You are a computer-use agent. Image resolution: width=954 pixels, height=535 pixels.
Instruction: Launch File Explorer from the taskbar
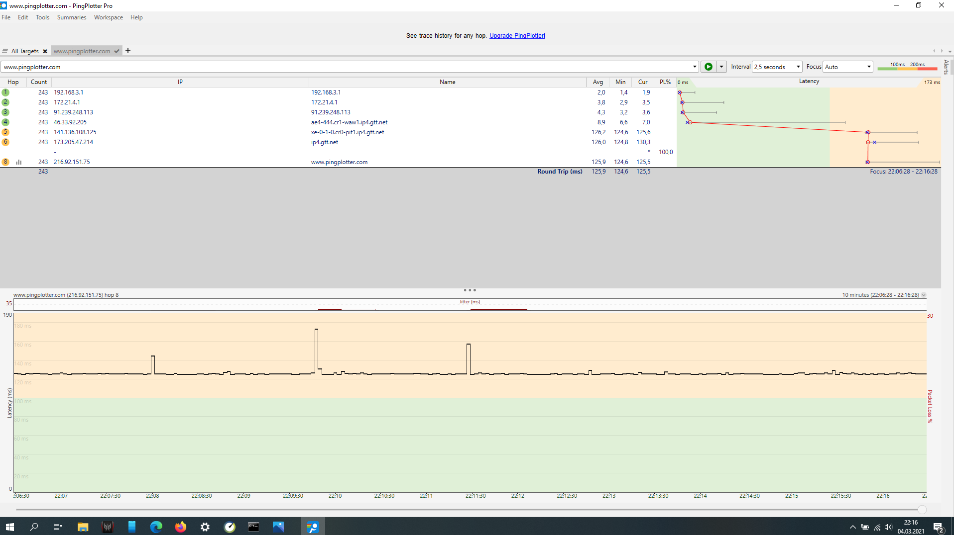pos(83,527)
